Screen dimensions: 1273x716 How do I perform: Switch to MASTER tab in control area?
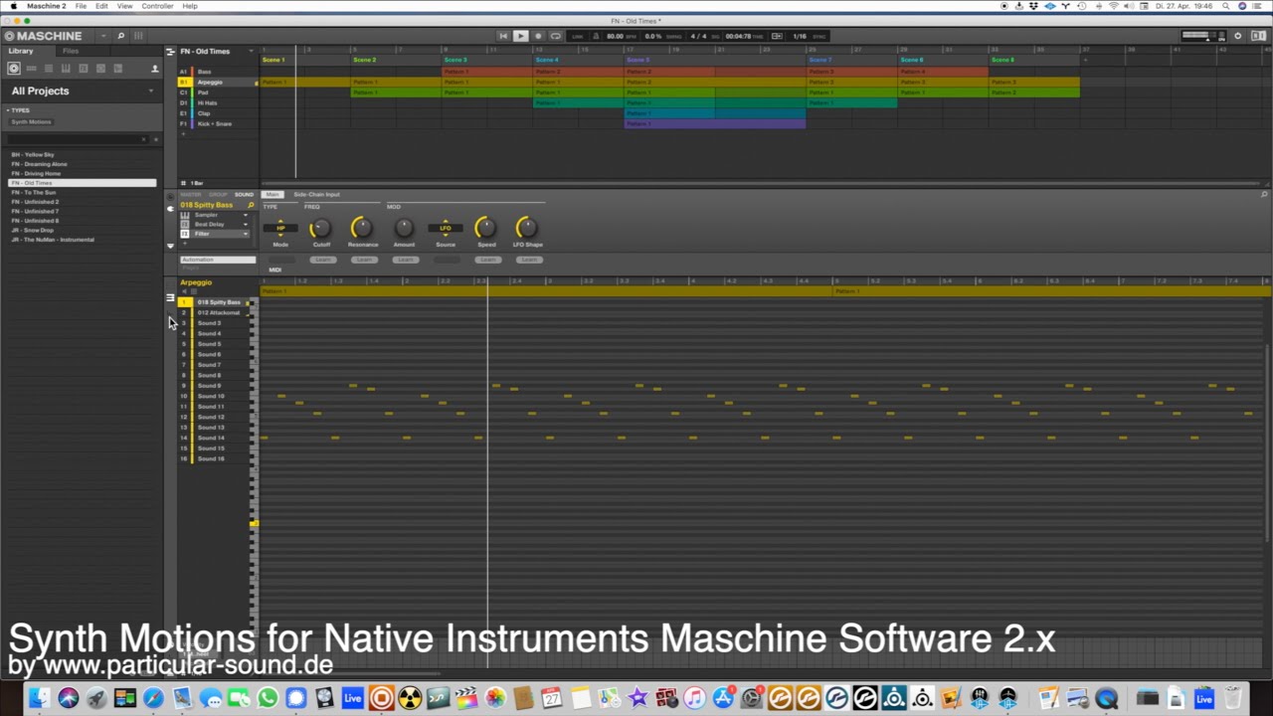click(x=190, y=194)
